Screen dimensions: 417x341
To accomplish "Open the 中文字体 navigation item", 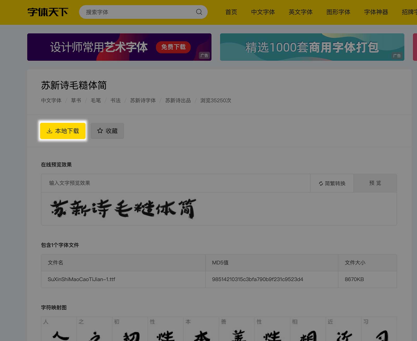I will (x=263, y=12).
